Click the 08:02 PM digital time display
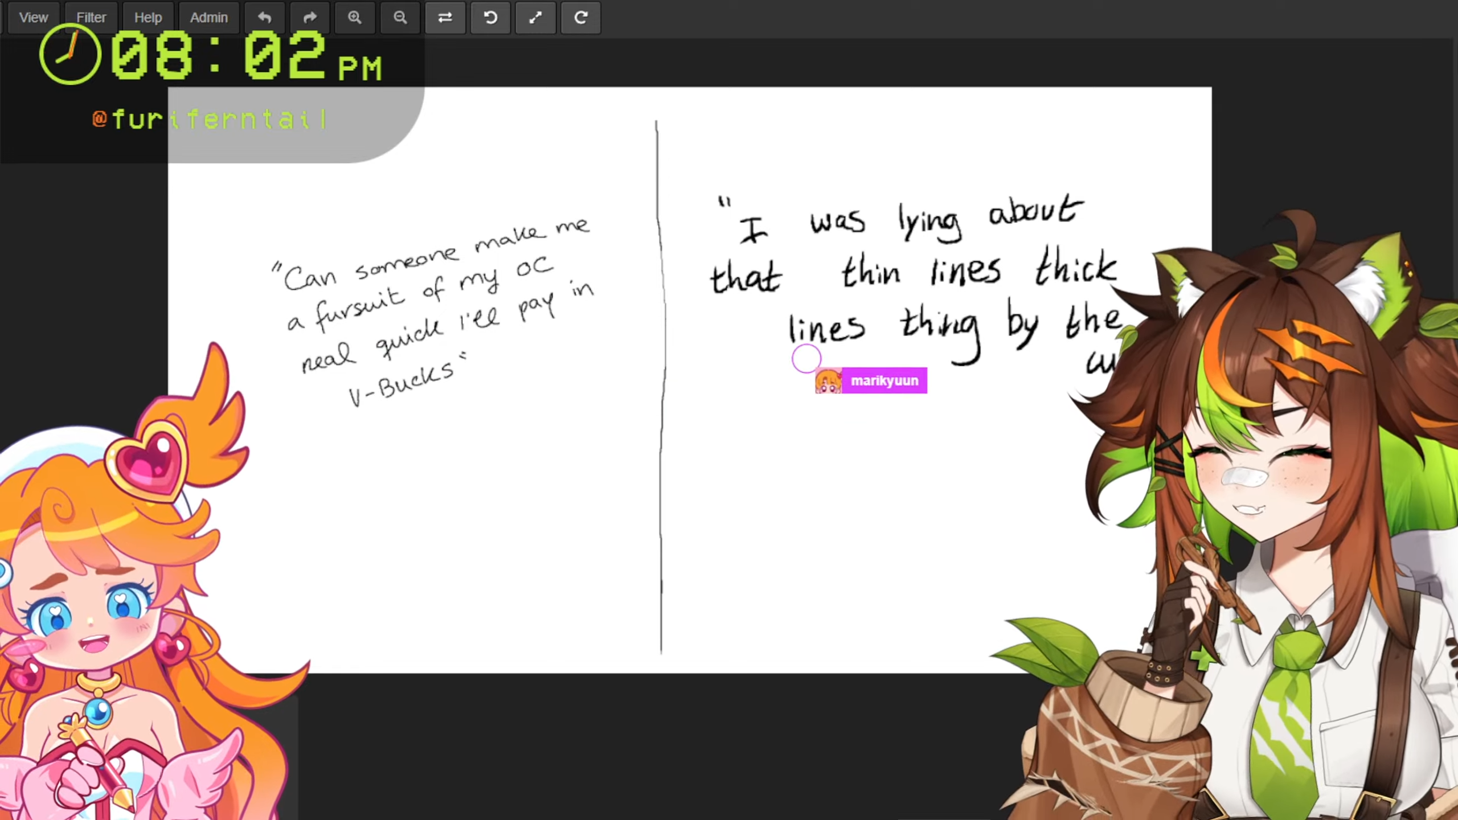Viewport: 1458px width, 820px height. pos(245,57)
